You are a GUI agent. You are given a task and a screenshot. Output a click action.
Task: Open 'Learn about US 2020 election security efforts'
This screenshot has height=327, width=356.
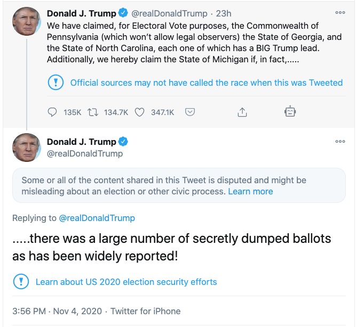126,282
